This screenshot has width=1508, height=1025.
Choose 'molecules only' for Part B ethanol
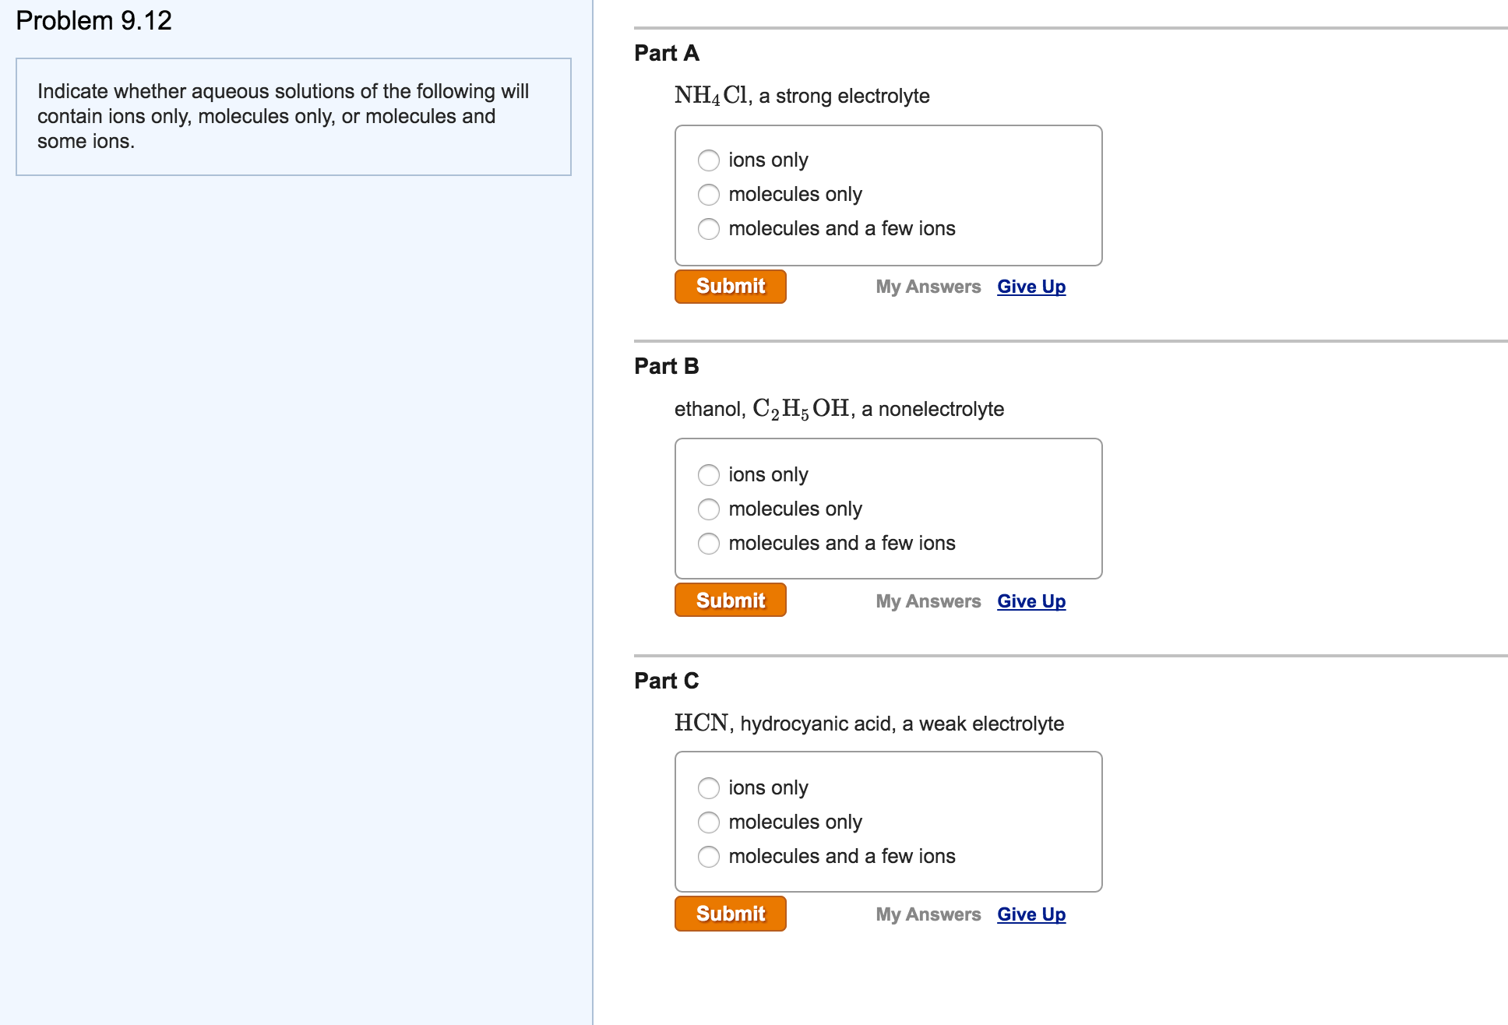tap(708, 509)
